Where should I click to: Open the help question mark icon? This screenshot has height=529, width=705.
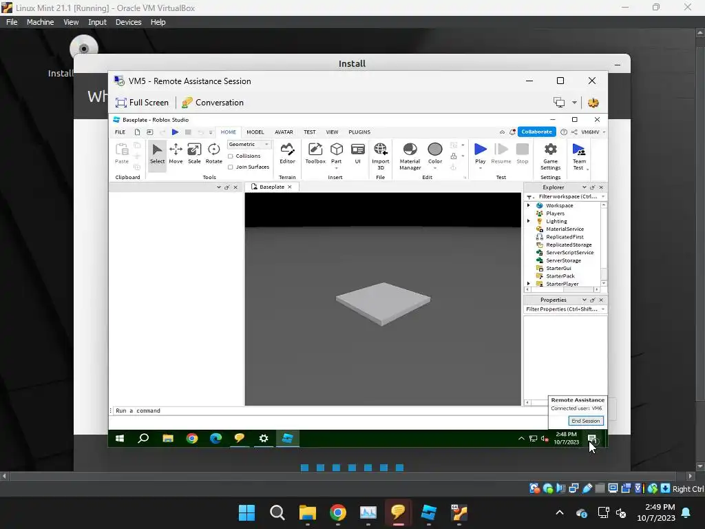(564, 132)
